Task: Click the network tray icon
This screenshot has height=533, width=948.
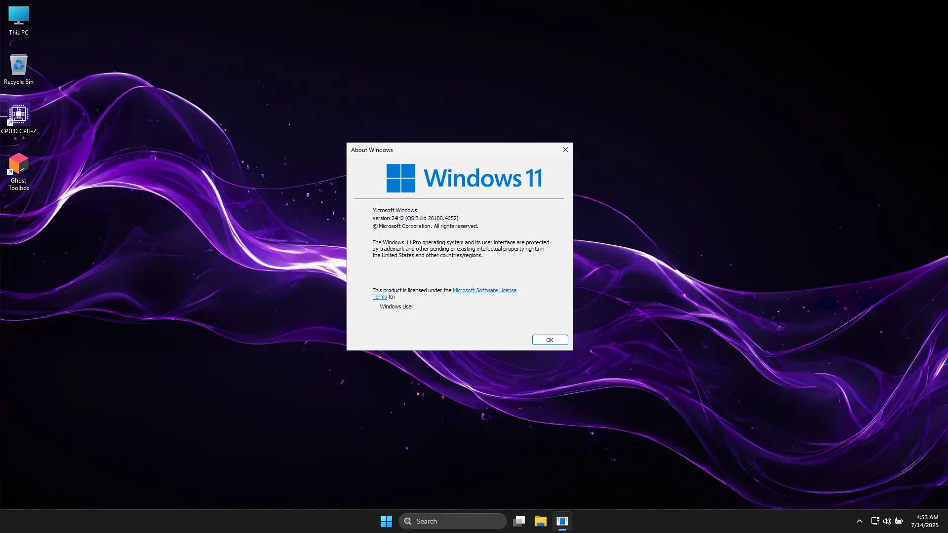Action: tap(875, 521)
